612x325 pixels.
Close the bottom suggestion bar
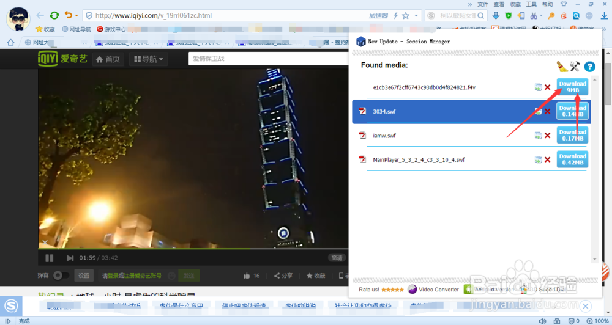point(586,306)
